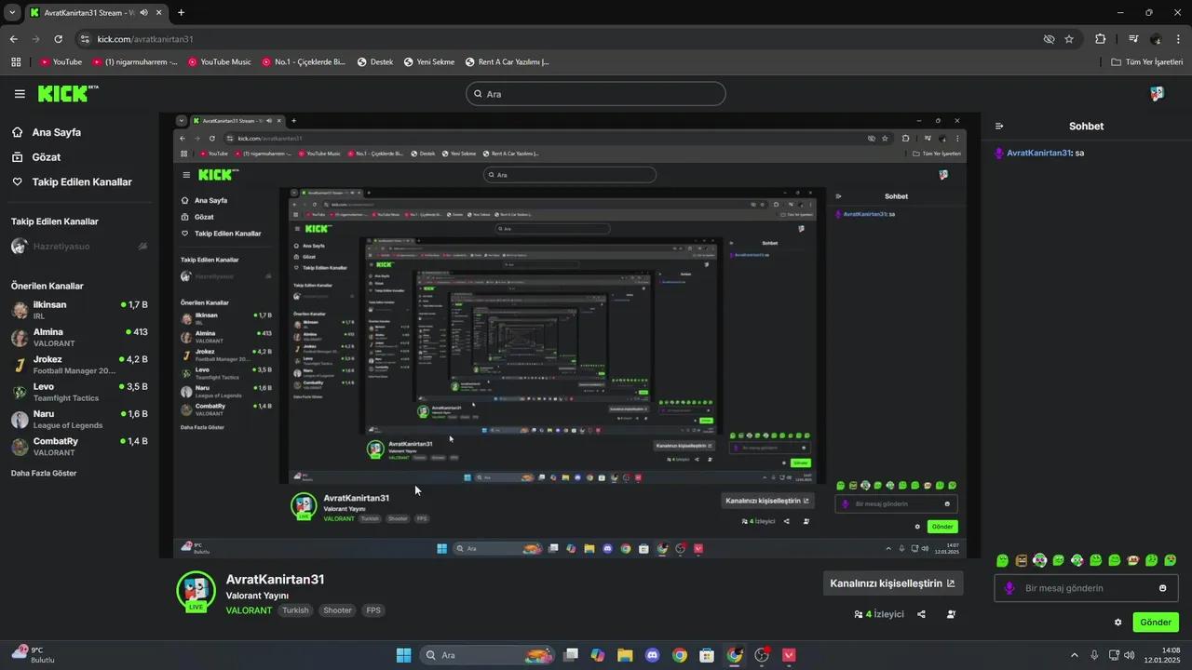Go to Ana Sayfa in Kick sidebar
Viewport: 1192px width, 670px height.
(47, 132)
